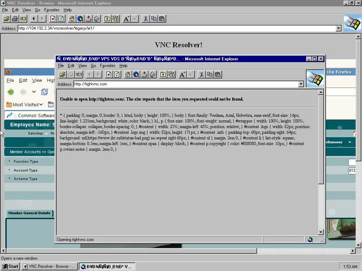Open Firefox File menu in embedded screenshot
This screenshot has width=362, height=271.
tap(10, 80)
